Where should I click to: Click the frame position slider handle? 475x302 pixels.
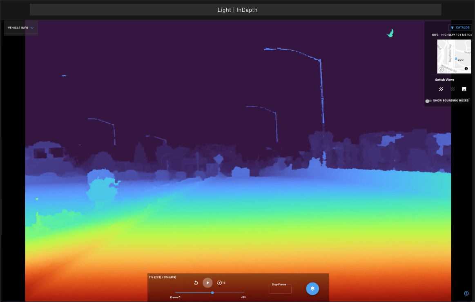coord(212,293)
